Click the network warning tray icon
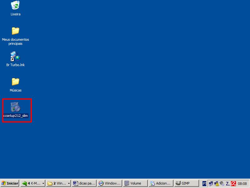The image size is (250, 188). [x=216, y=184]
